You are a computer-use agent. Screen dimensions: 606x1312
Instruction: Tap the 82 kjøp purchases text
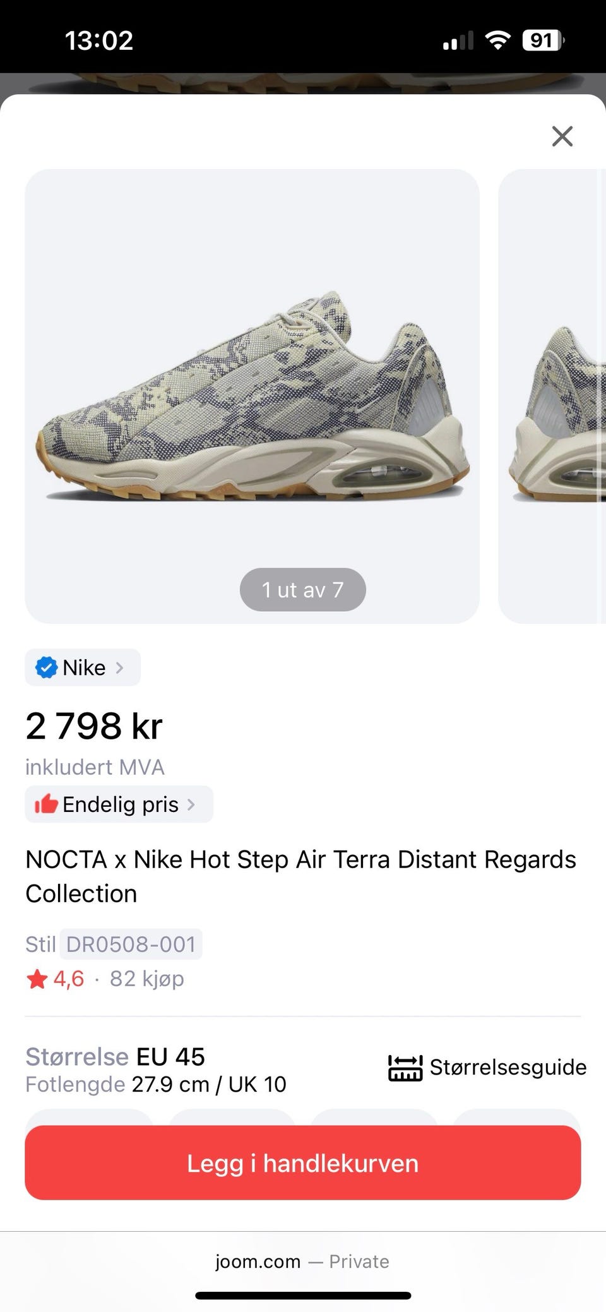coord(147,979)
